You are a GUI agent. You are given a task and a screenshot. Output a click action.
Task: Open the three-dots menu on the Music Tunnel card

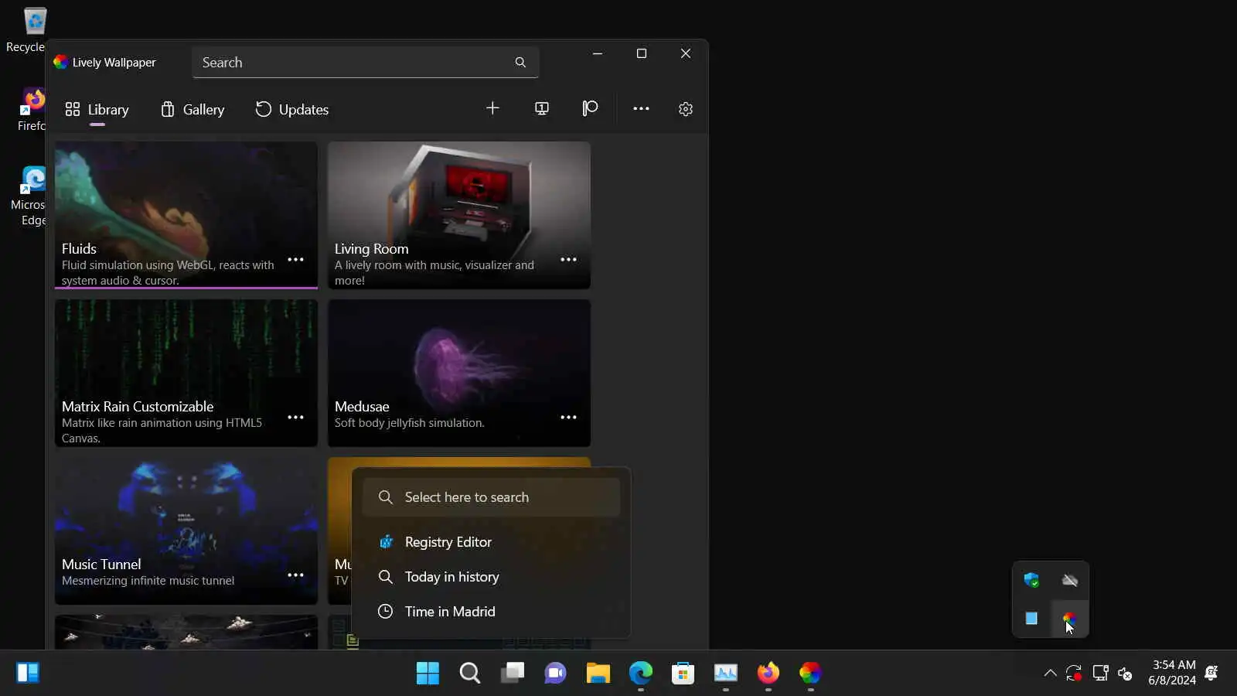[295, 575]
